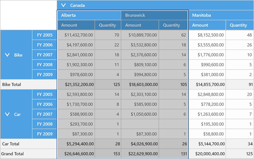The height and width of the screenshot is (159, 254).
Task: Select Grand Total cell $26,646,600.00
Action: point(76,154)
